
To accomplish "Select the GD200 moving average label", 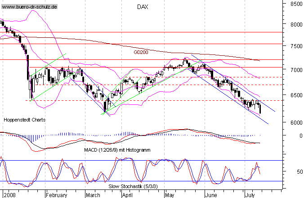I will coord(141,52).
